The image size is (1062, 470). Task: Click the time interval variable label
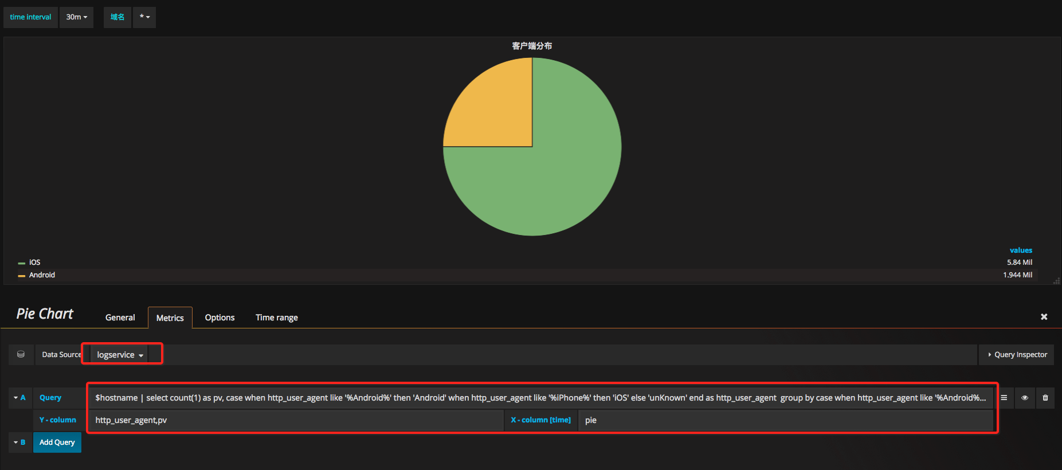coord(30,17)
